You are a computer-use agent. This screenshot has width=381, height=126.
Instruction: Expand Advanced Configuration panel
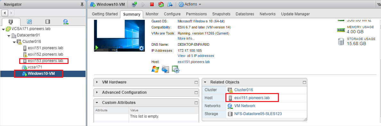pyautogui.click(x=97, y=92)
